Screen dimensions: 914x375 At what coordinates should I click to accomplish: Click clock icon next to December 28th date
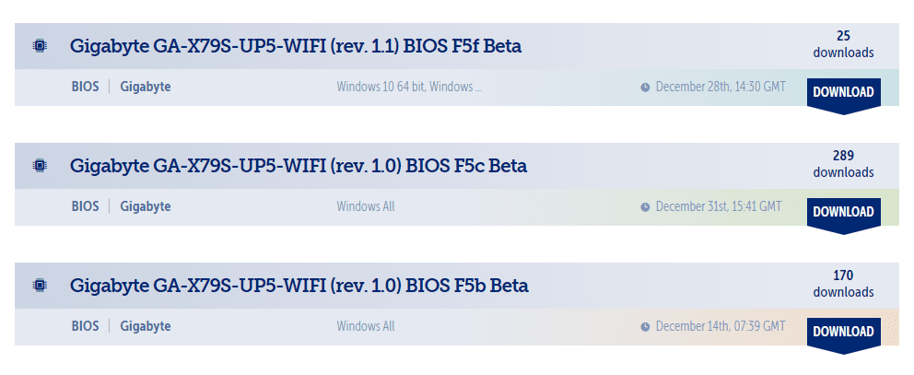pyautogui.click(x=645, y=88)
